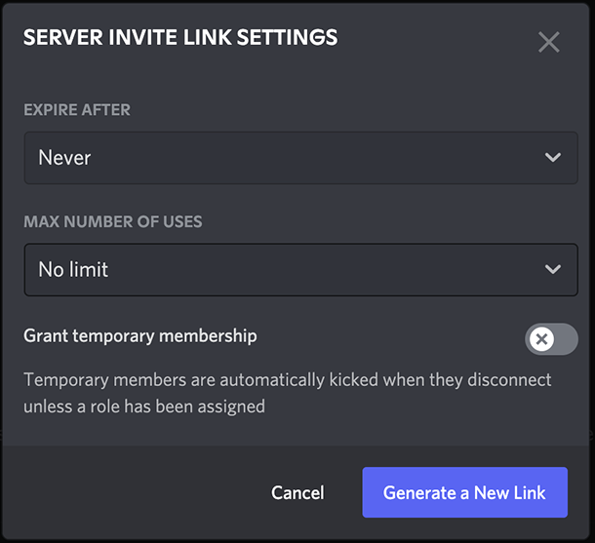Click the chevron arrow in the Expire After field
The height and width of the screenshot is (543, 595).
point(553,157)
